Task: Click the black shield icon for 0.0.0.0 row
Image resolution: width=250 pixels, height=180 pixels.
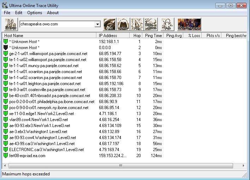Action: 6,48
